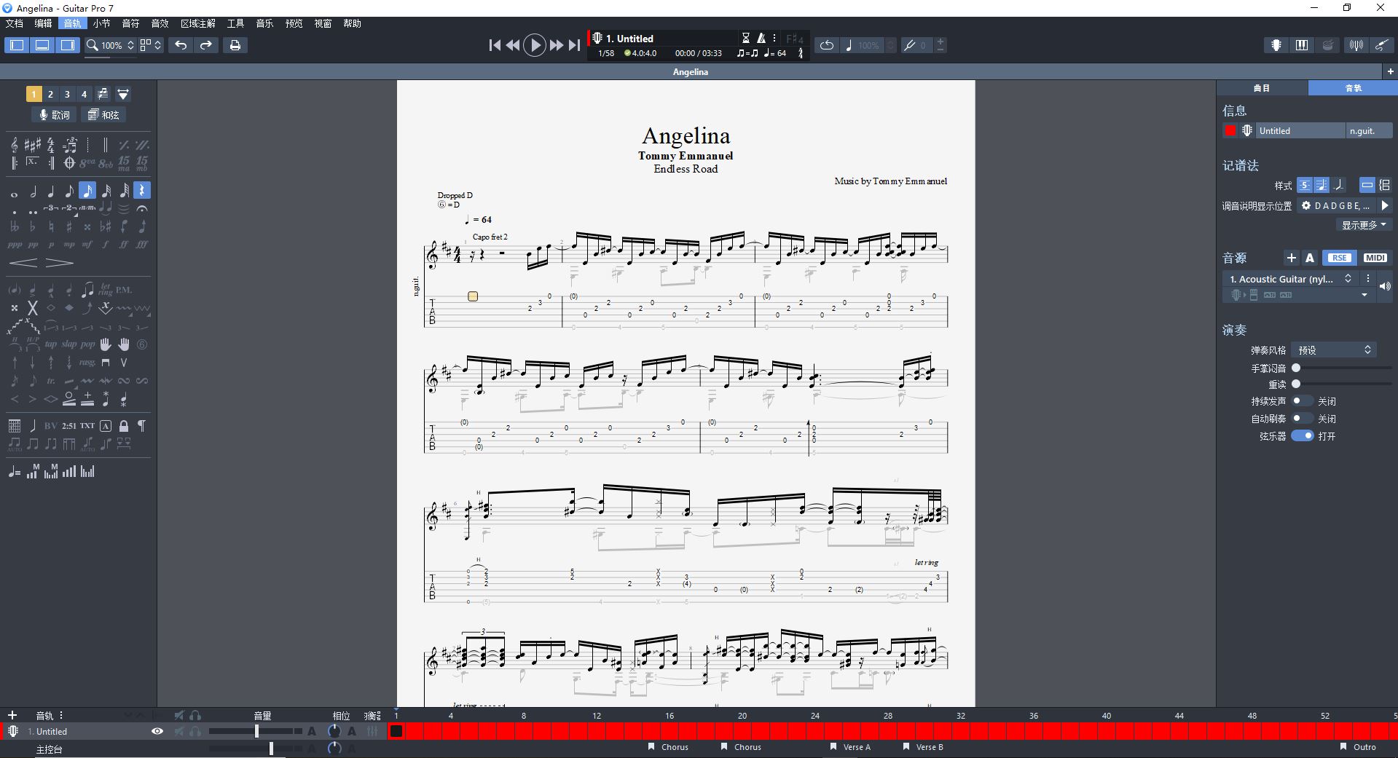1398x758 pixels.
Task: Open the 弹奏风格 预设 dropdown
Action: 1334,350
